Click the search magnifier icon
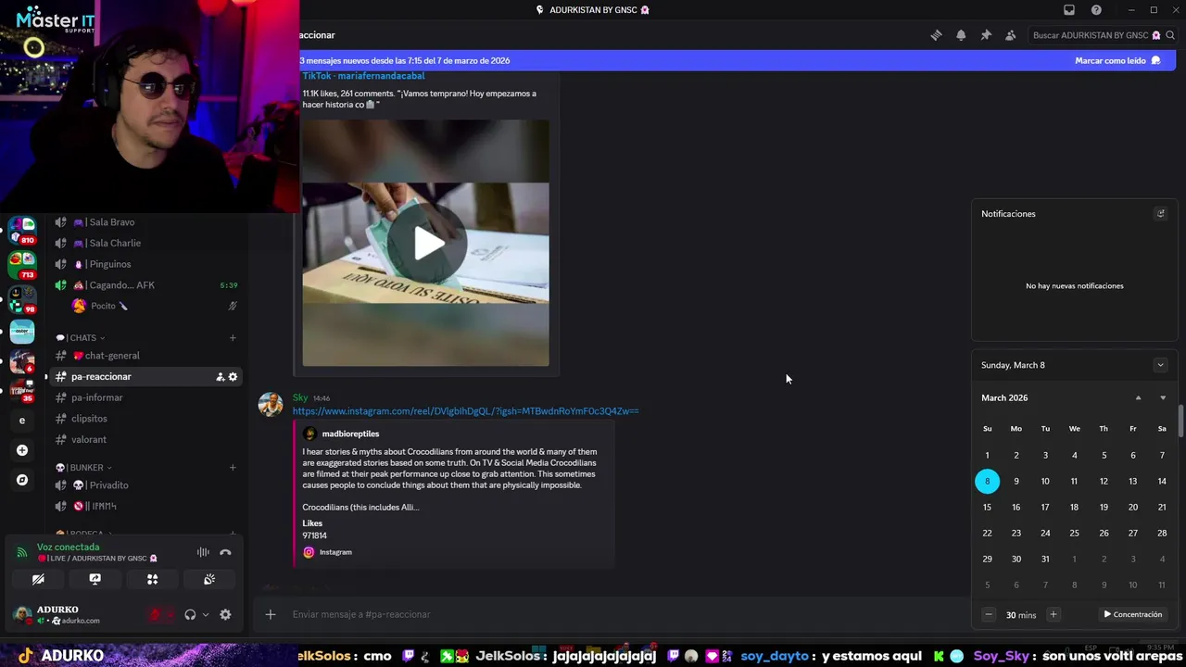 [1170, 35]
